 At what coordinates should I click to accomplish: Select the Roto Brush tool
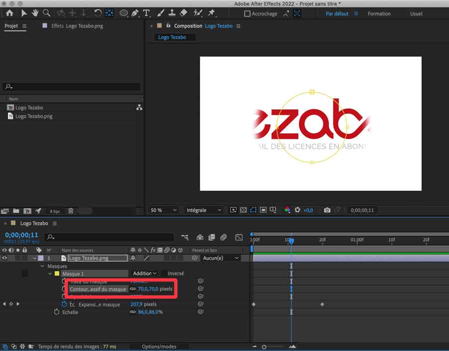[x=198, y=13]
